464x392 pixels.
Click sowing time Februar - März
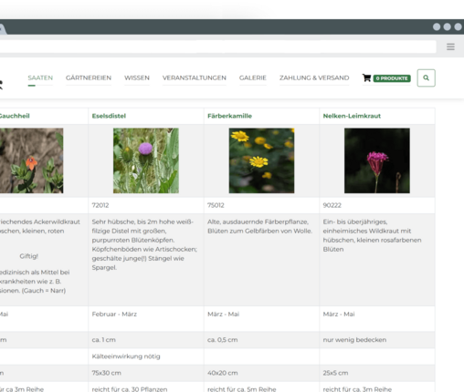(x=114, y=314)
